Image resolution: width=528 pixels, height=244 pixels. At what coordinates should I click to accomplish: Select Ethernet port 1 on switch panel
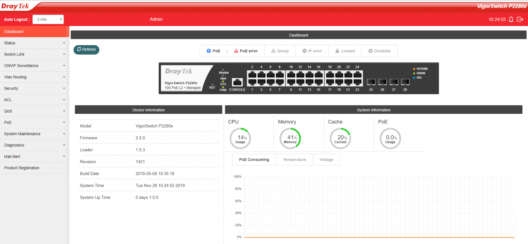252,82
